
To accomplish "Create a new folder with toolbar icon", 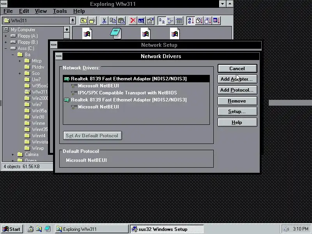I will (x=92, y=21).
